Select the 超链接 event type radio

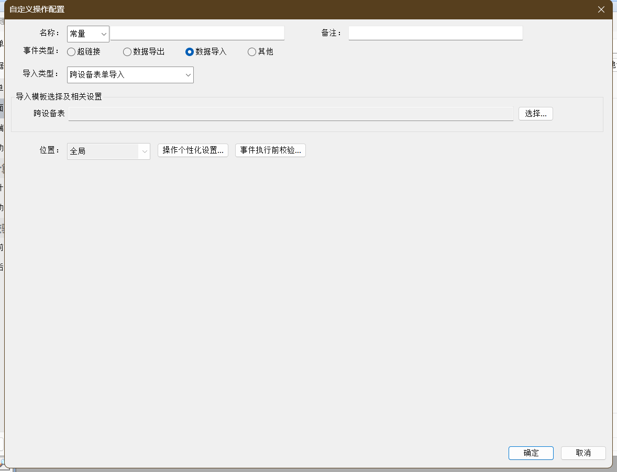click(71, 52)
